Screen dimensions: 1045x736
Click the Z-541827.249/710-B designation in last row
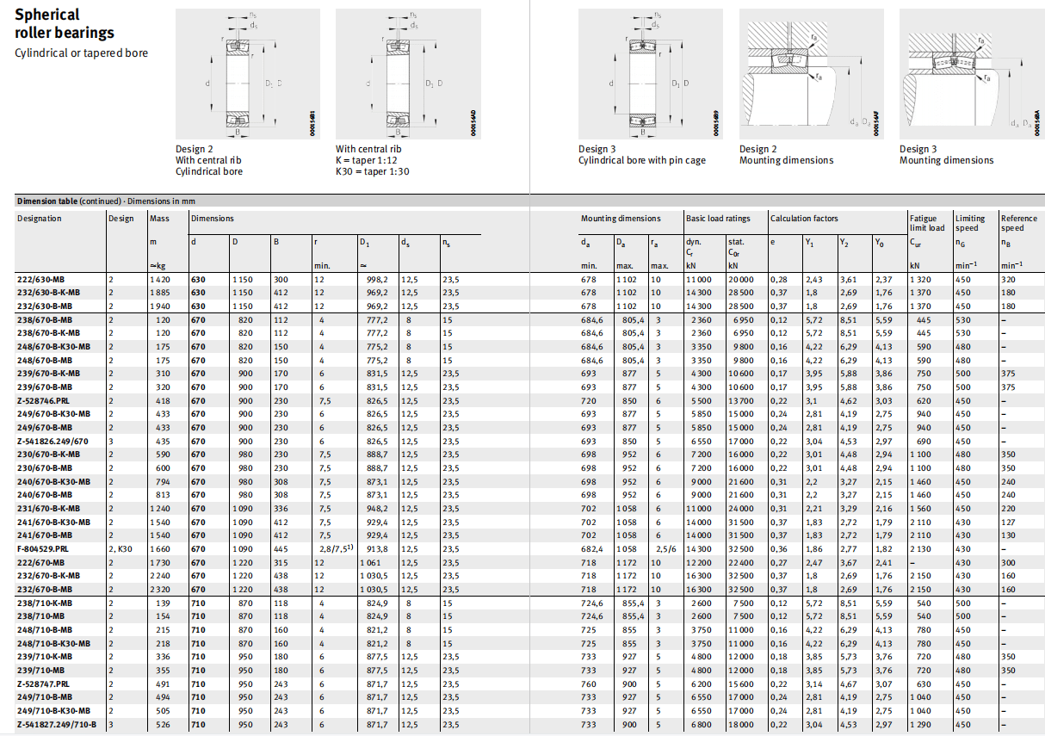pyautogui.click(x=55, y=724)
